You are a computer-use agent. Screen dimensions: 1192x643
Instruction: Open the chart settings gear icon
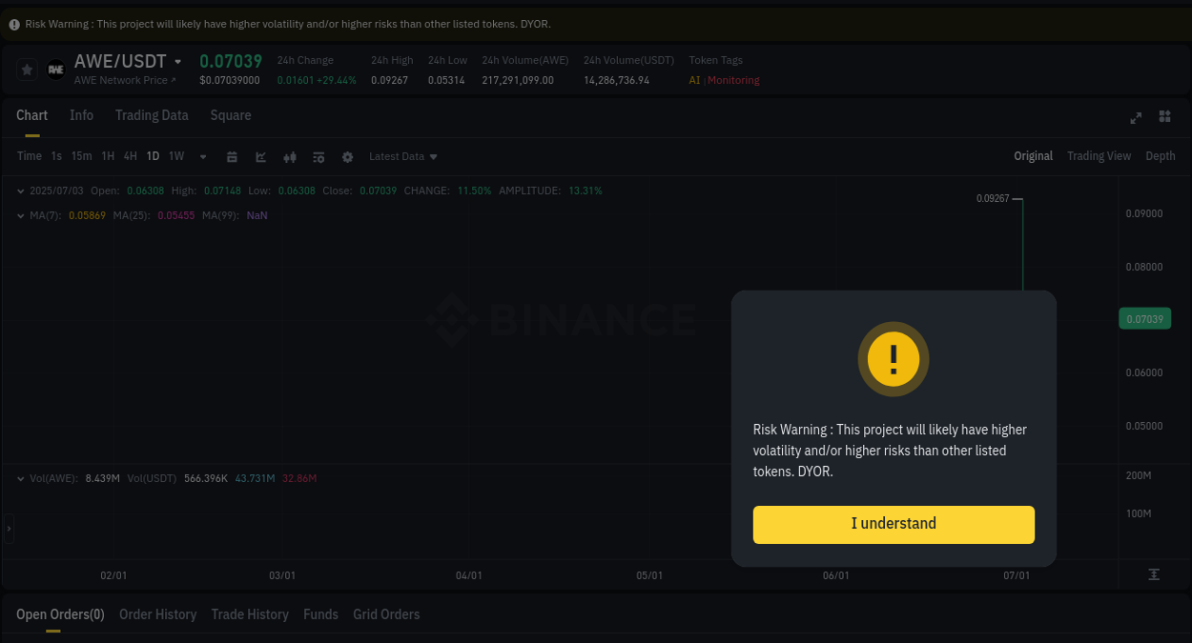346,156
